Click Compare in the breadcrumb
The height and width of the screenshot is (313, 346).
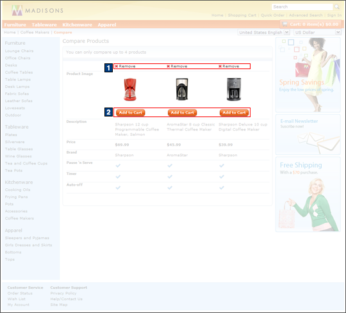63,33
